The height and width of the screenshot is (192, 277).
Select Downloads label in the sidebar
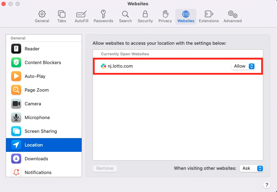[36, 159]
